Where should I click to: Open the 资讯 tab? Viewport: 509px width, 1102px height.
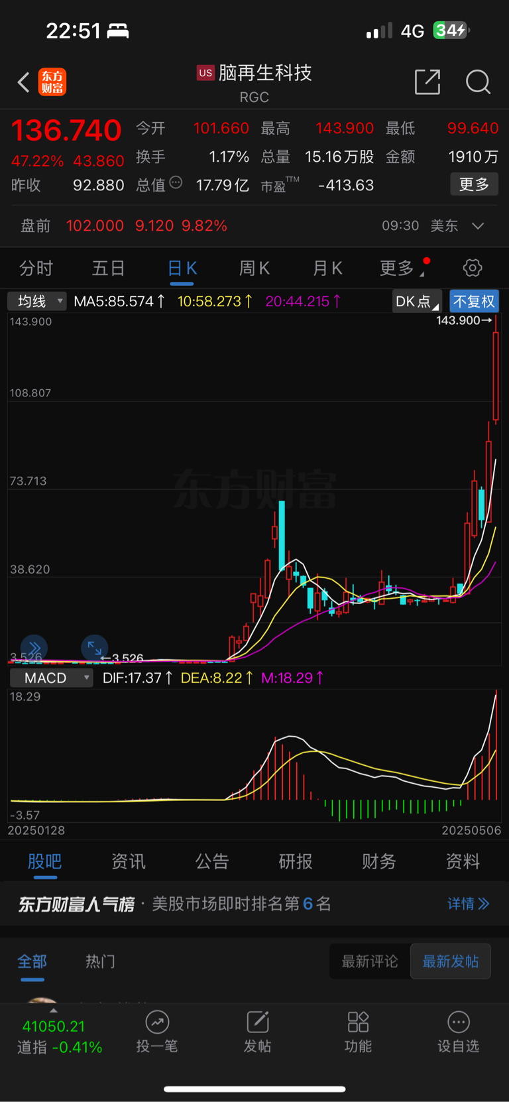[129, 861]
